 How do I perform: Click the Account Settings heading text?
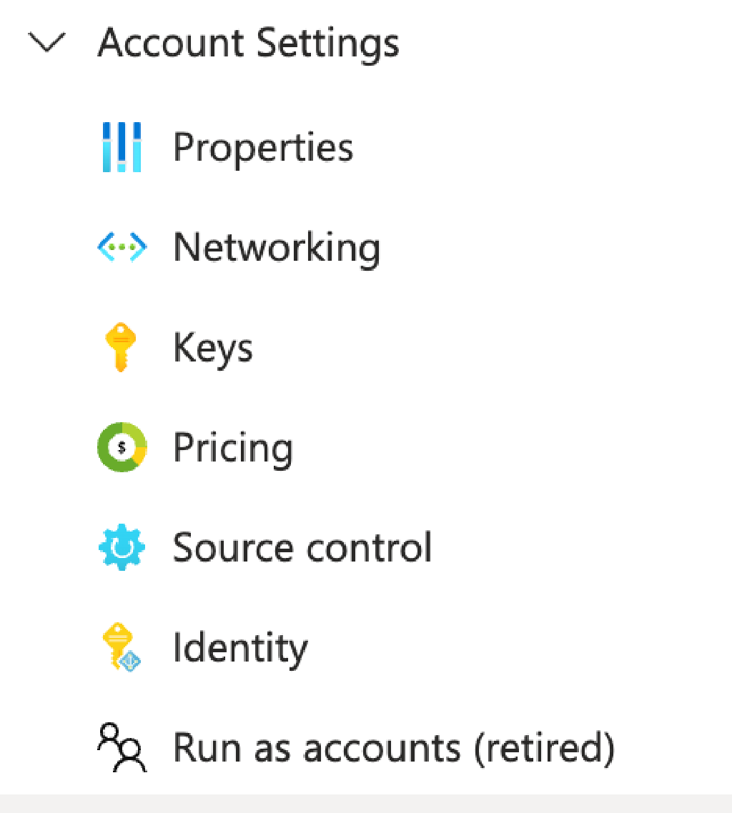click(x=250, y=43)
